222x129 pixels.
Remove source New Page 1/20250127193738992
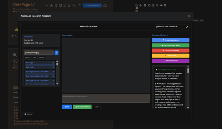(x=53, y=72)
